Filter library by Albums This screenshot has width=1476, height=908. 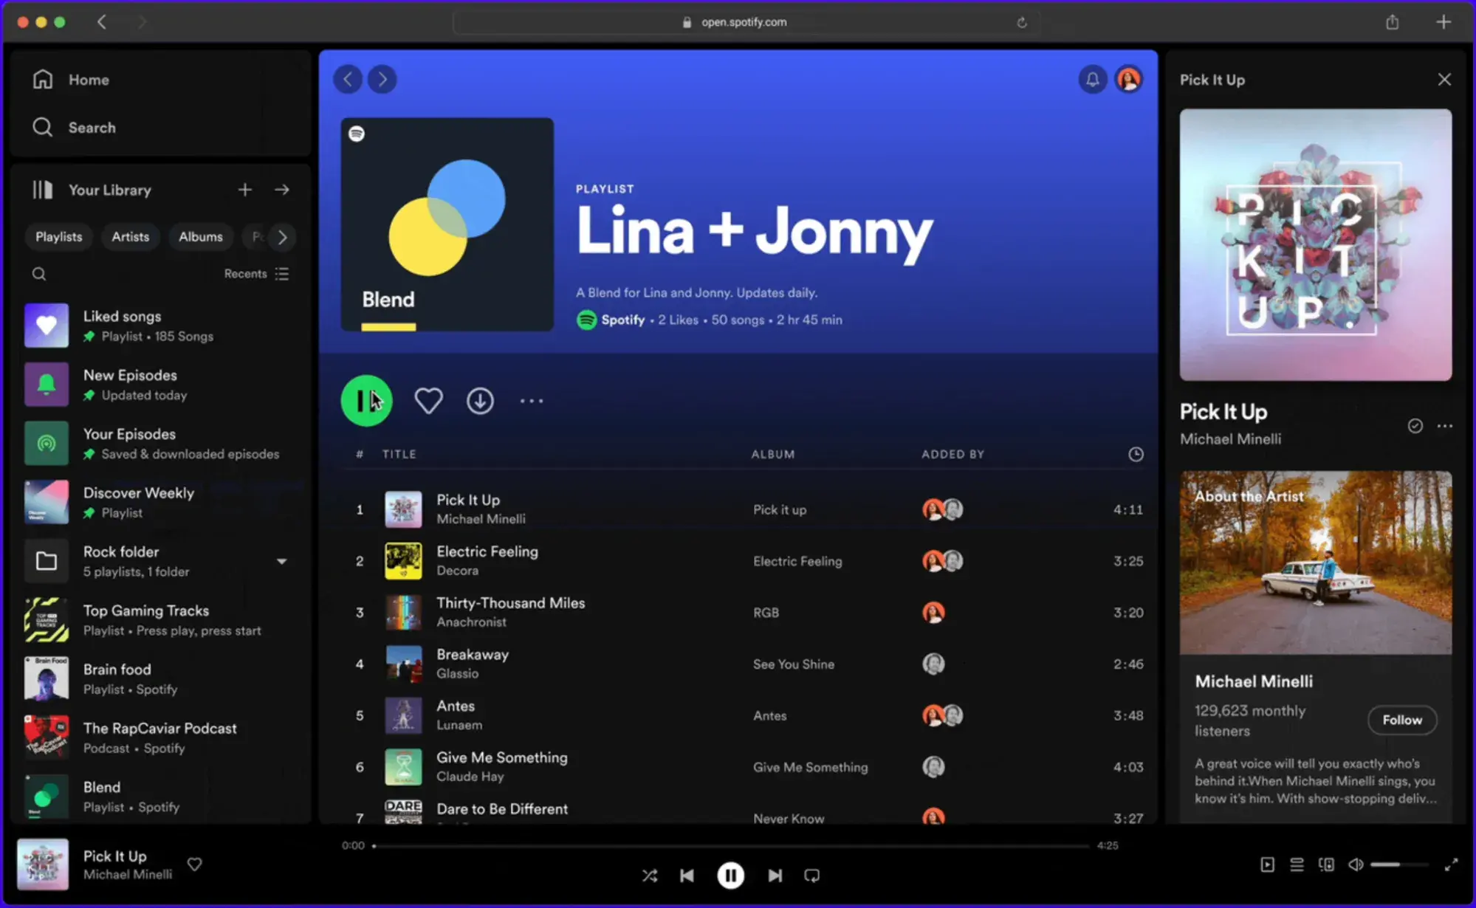(200, 237)
